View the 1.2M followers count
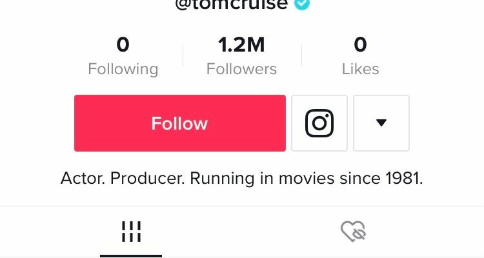 click(241, 45)
